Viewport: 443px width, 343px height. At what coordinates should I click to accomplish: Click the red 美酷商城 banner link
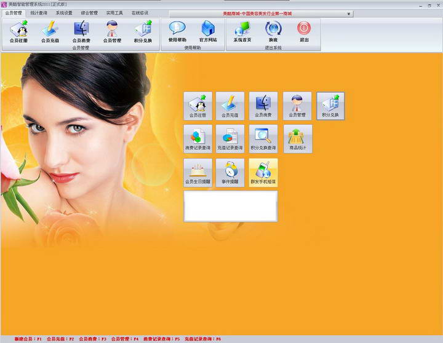click(x=257, y=14)
